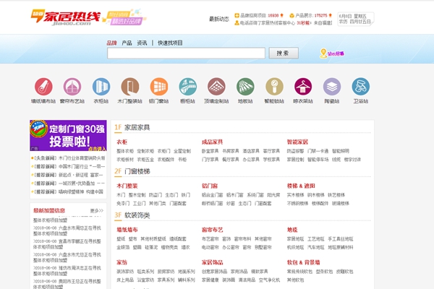Open the 墙纸墙布站 wallpaper icon
The image size is (434, 289).
click(x=43, y=87)
